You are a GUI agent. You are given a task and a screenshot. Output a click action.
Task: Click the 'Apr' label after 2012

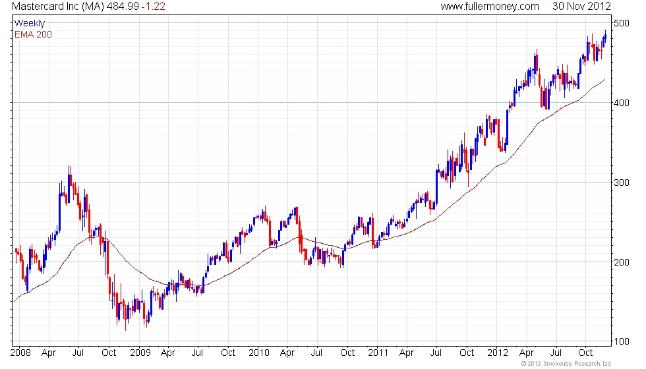pyautogui.click(x=527, y=353)
